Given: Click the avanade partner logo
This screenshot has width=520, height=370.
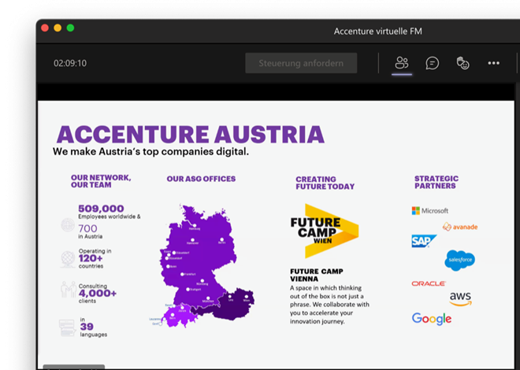Looking at the screenshot, I should click(x=460, y=227).
